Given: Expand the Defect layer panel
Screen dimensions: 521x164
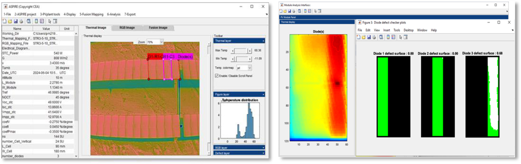Looking at the screenshot, I should pos(239,153).
